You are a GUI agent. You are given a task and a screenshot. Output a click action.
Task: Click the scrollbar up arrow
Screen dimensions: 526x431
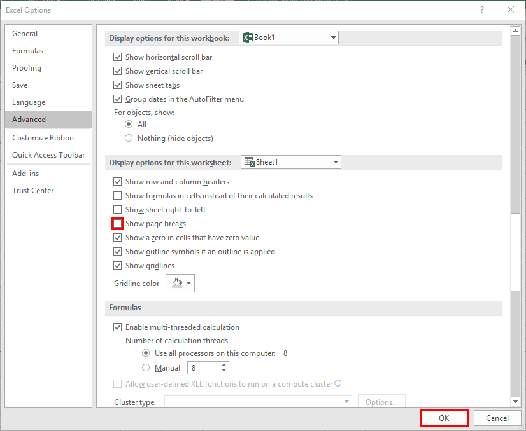(515, 31)
